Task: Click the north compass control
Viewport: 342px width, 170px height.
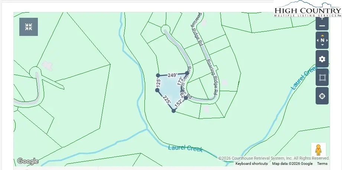Action: [x=322, y=40]
